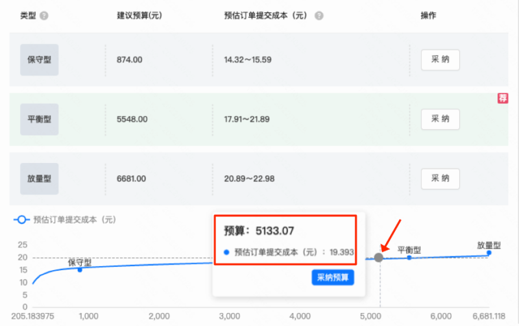The height and width of the screenshot is (326, 519).
Task: Click the 平衡型 point on the chart
Action: [x=409, y=257]
